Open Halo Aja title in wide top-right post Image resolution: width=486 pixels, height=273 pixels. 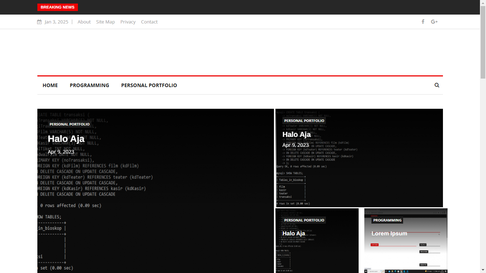297,135
